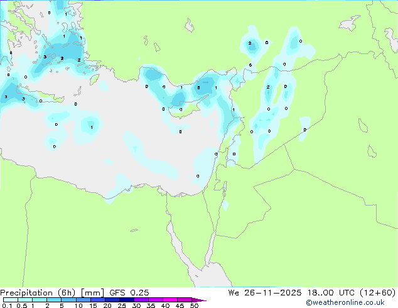The width and height of the screenshot is (398, 308).
Task: Click the '(12+60)' forecast offset text
Action: pyautogui.click(x=378, y=293)
